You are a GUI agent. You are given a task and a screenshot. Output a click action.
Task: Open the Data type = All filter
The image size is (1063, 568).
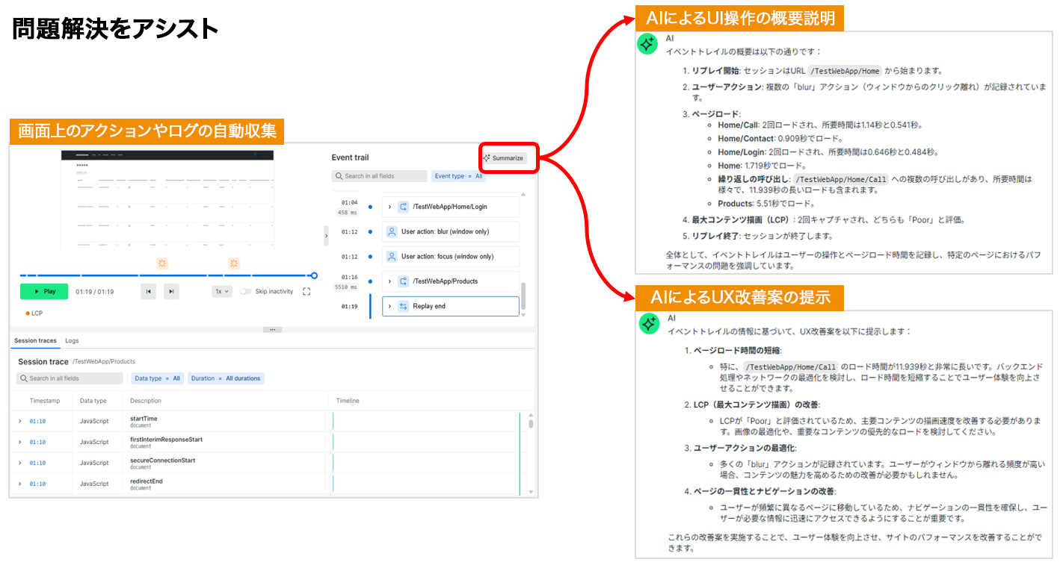157,378
